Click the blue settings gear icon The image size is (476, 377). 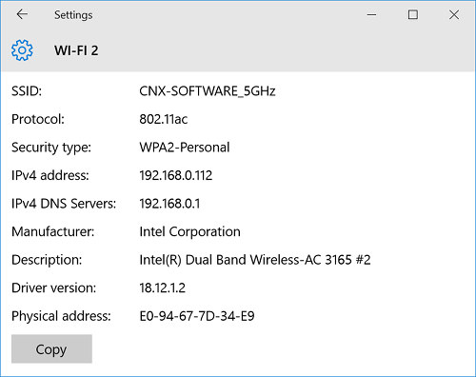22,50
